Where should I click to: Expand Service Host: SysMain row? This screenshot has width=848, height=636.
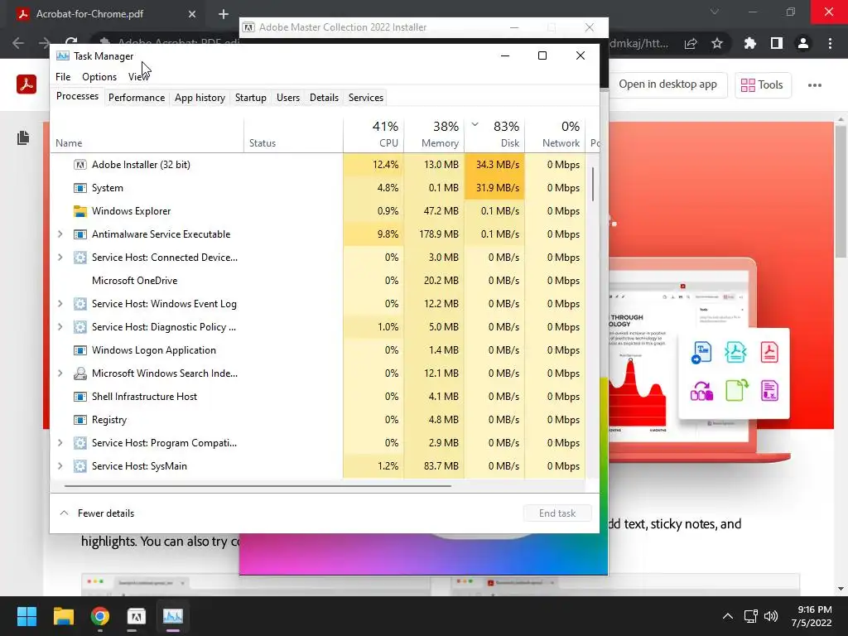click(60, 466)
